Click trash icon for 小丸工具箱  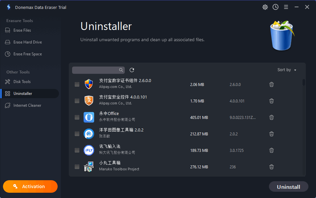[272, 167]
